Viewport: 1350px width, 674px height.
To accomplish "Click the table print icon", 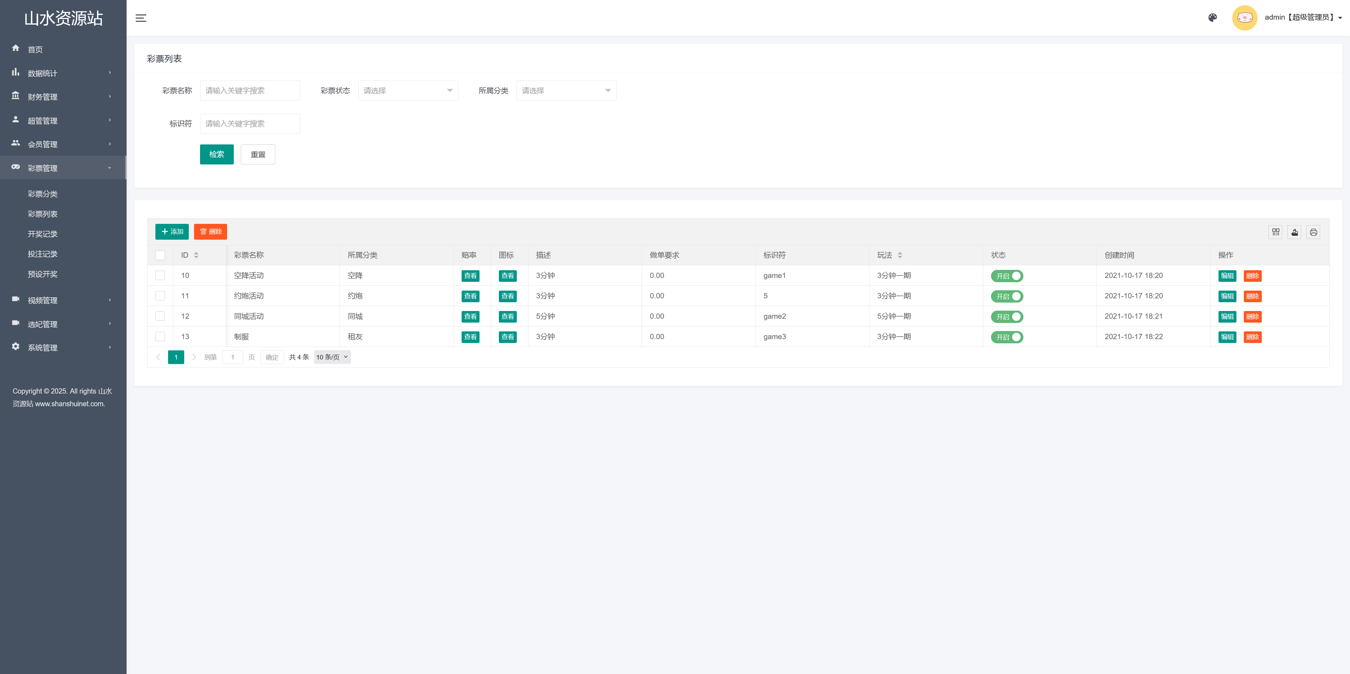I will pyautogui.click(x=1313, y=232).
